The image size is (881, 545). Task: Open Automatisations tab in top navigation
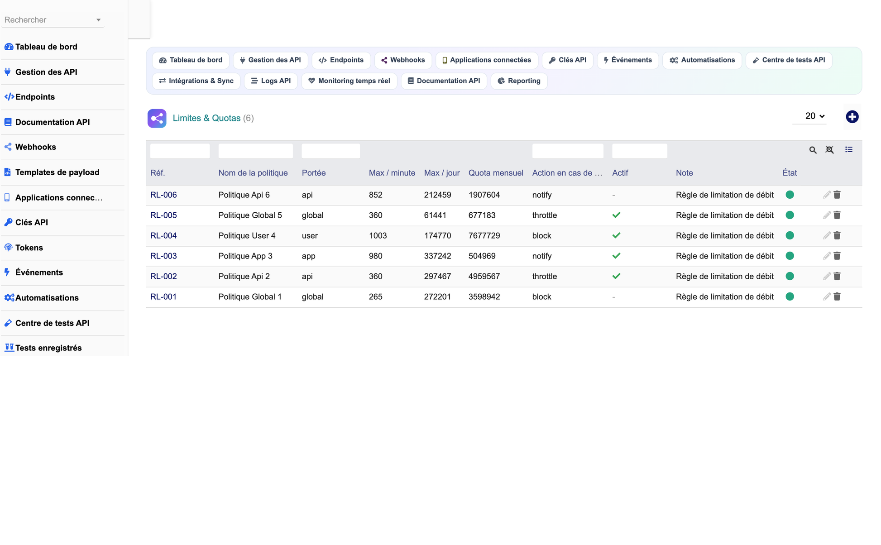click(702, 60)
